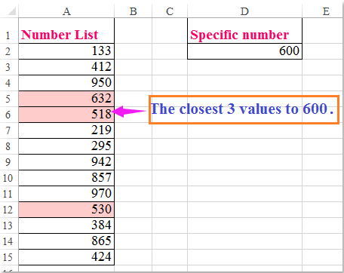Screen dimensions: 344x273
Task: Click the Specific number header cell
Action: (x=244, y=31)
